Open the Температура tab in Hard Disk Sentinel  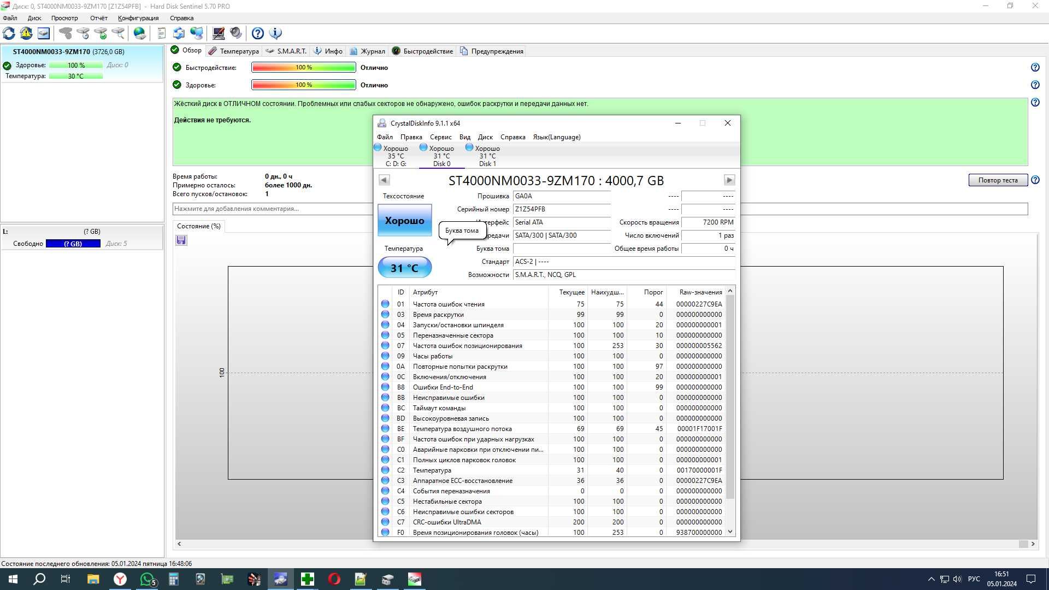pos(239,50)
